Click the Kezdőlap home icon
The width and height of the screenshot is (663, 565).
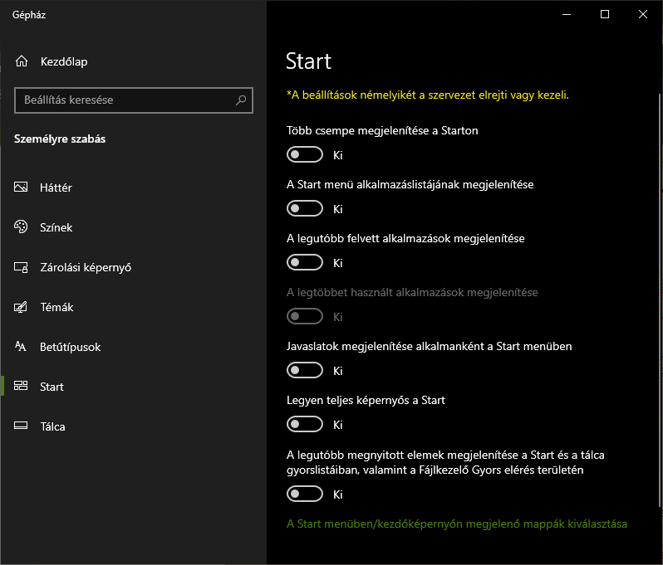pos(22,61)
